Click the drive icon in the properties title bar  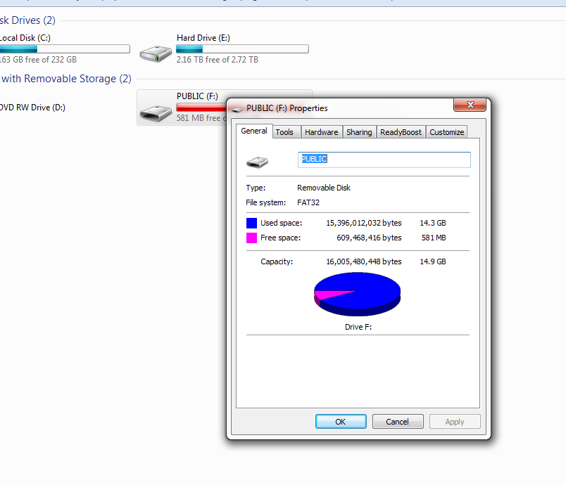(x=237, y=109)
